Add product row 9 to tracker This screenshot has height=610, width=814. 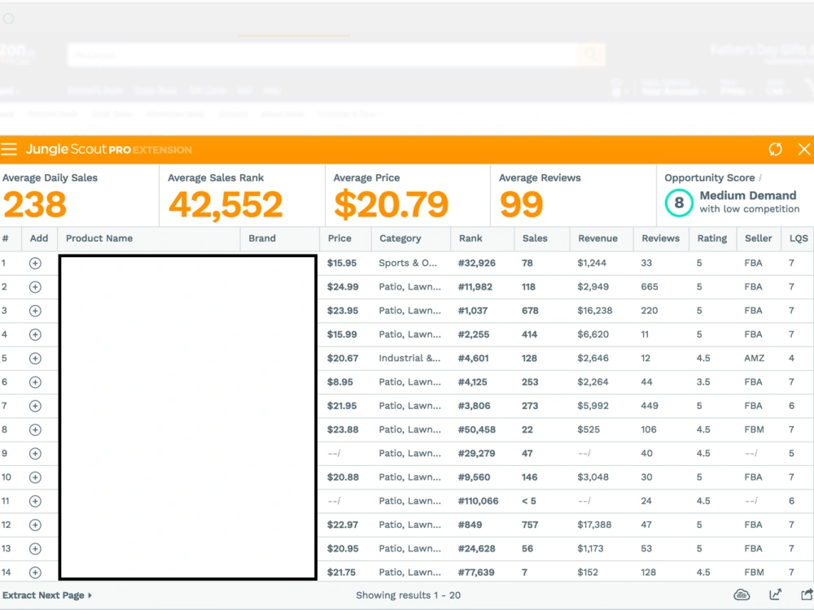tap(35, 453)
